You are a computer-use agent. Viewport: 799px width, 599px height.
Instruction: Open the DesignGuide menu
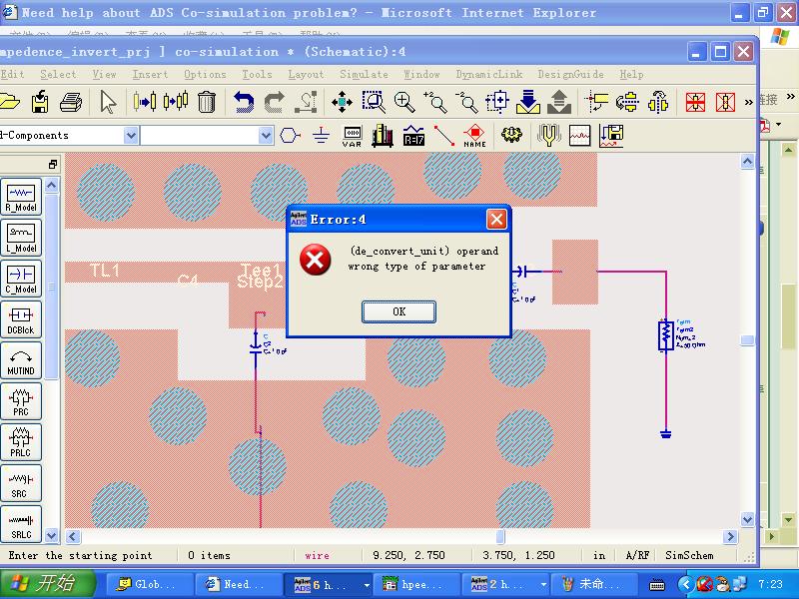(570, 74)
